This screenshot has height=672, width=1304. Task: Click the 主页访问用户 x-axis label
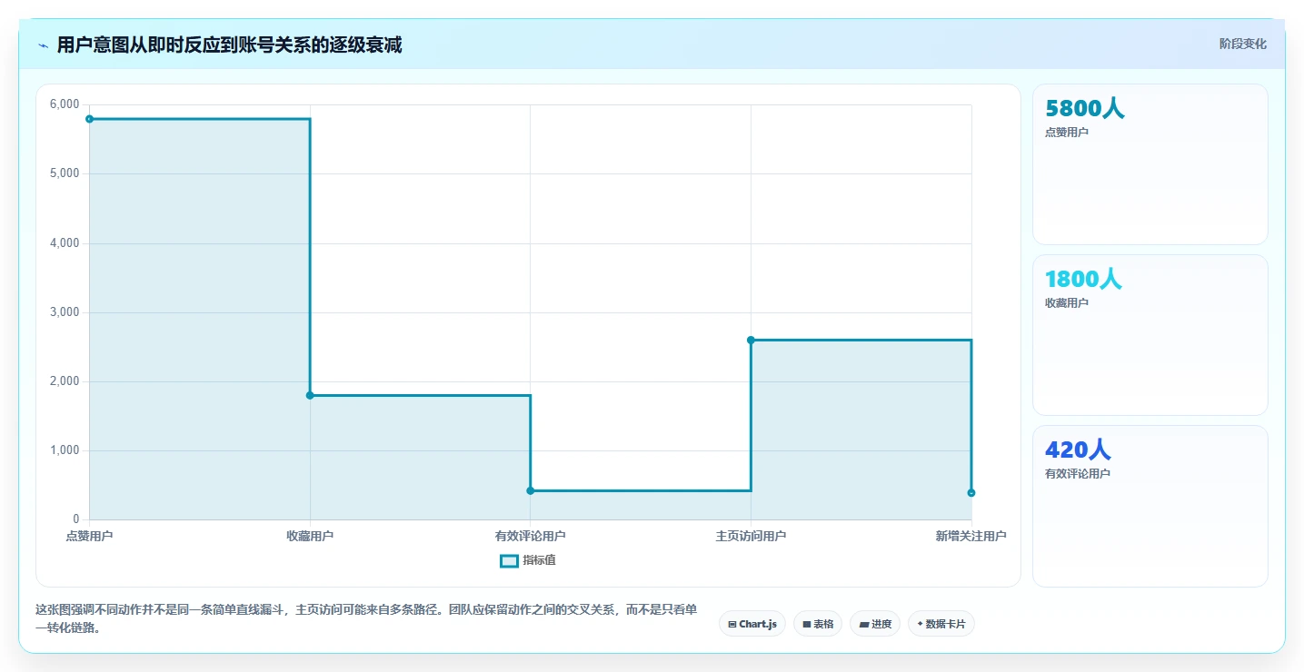coord(751,536)
